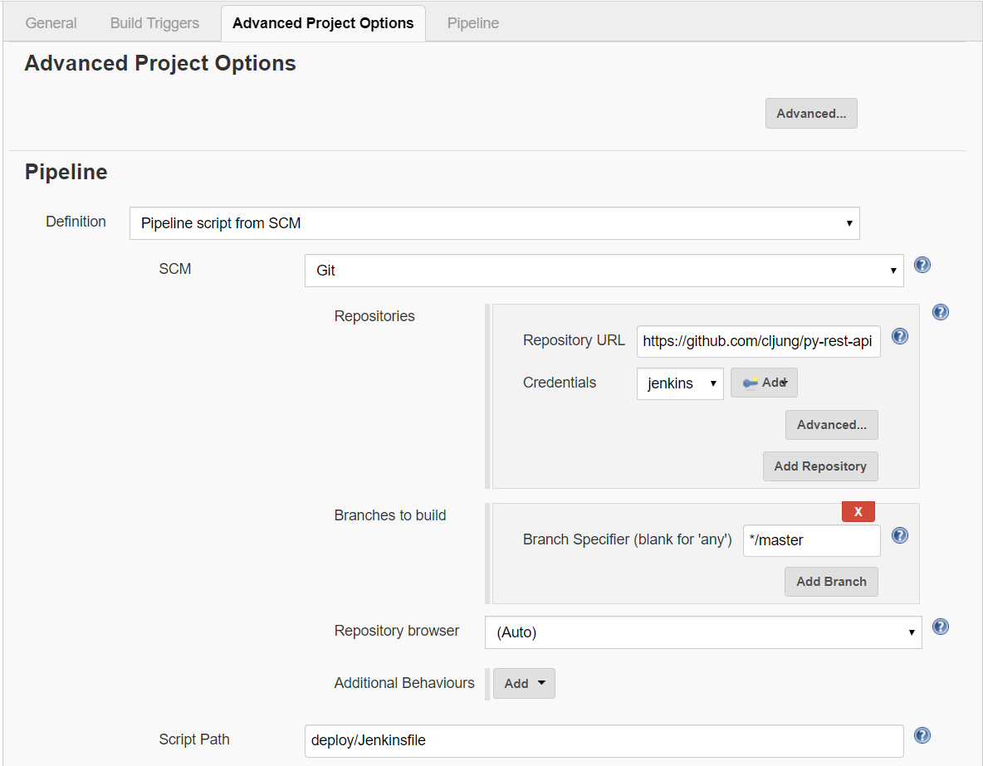Open help for Repository URL field

(899, 336)
